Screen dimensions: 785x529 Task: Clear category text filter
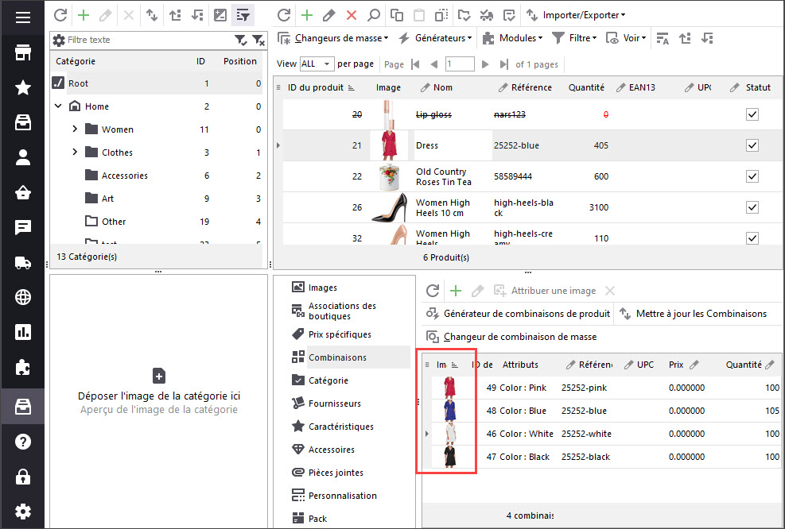(x=258, y=40)
